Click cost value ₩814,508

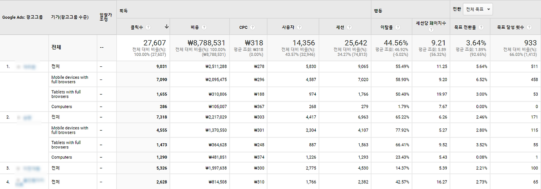click(x=218, y=182)
